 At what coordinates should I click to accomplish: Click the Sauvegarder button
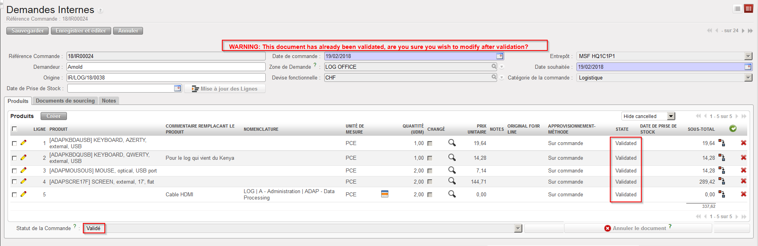pyautogui.click(x=27, y=31)
